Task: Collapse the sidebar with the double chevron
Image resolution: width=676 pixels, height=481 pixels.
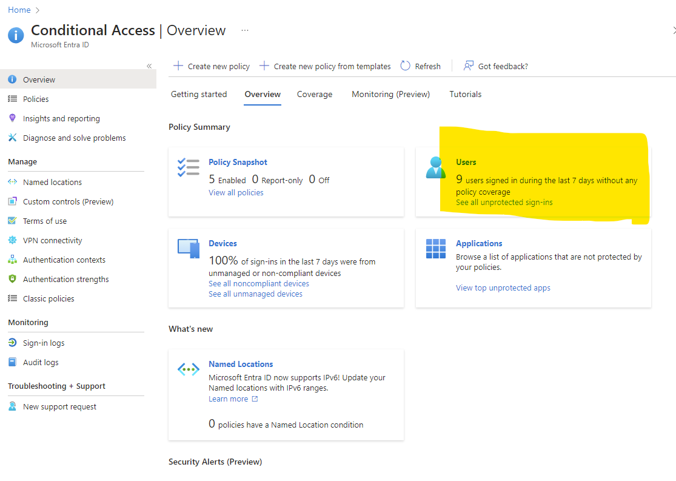Action: 149,66
